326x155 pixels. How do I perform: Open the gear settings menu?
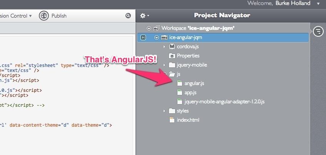point(144,15)
